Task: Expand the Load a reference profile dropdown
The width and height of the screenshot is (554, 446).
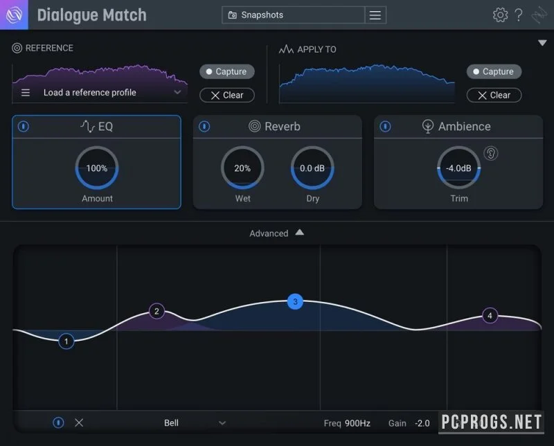Action: pos(177,92)
